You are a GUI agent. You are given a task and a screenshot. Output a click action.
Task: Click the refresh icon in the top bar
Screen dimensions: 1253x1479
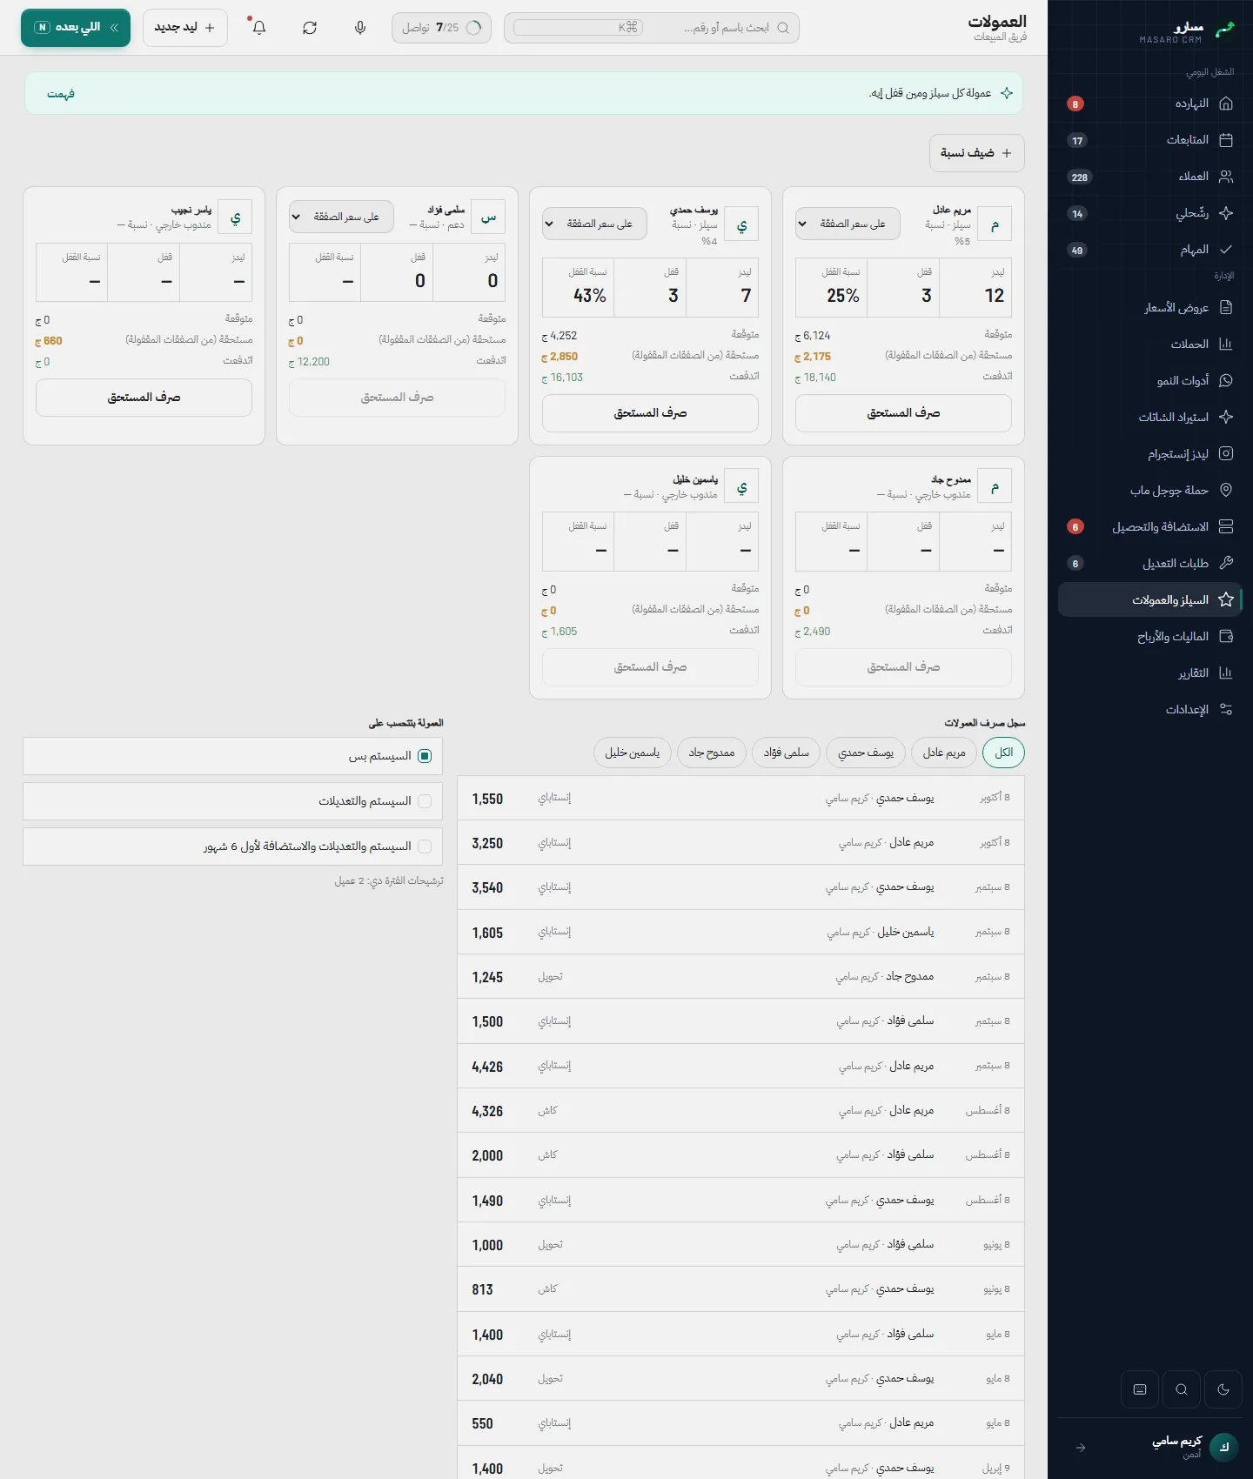(x=310, y=28)
